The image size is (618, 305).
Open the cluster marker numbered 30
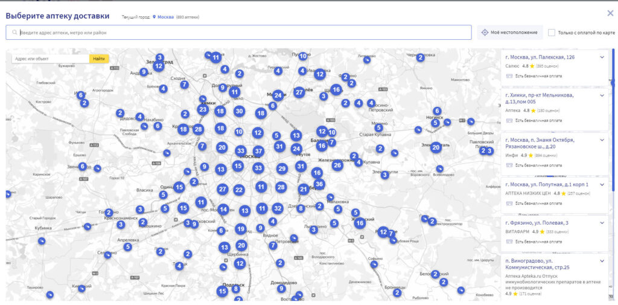(x=239, y=111)
